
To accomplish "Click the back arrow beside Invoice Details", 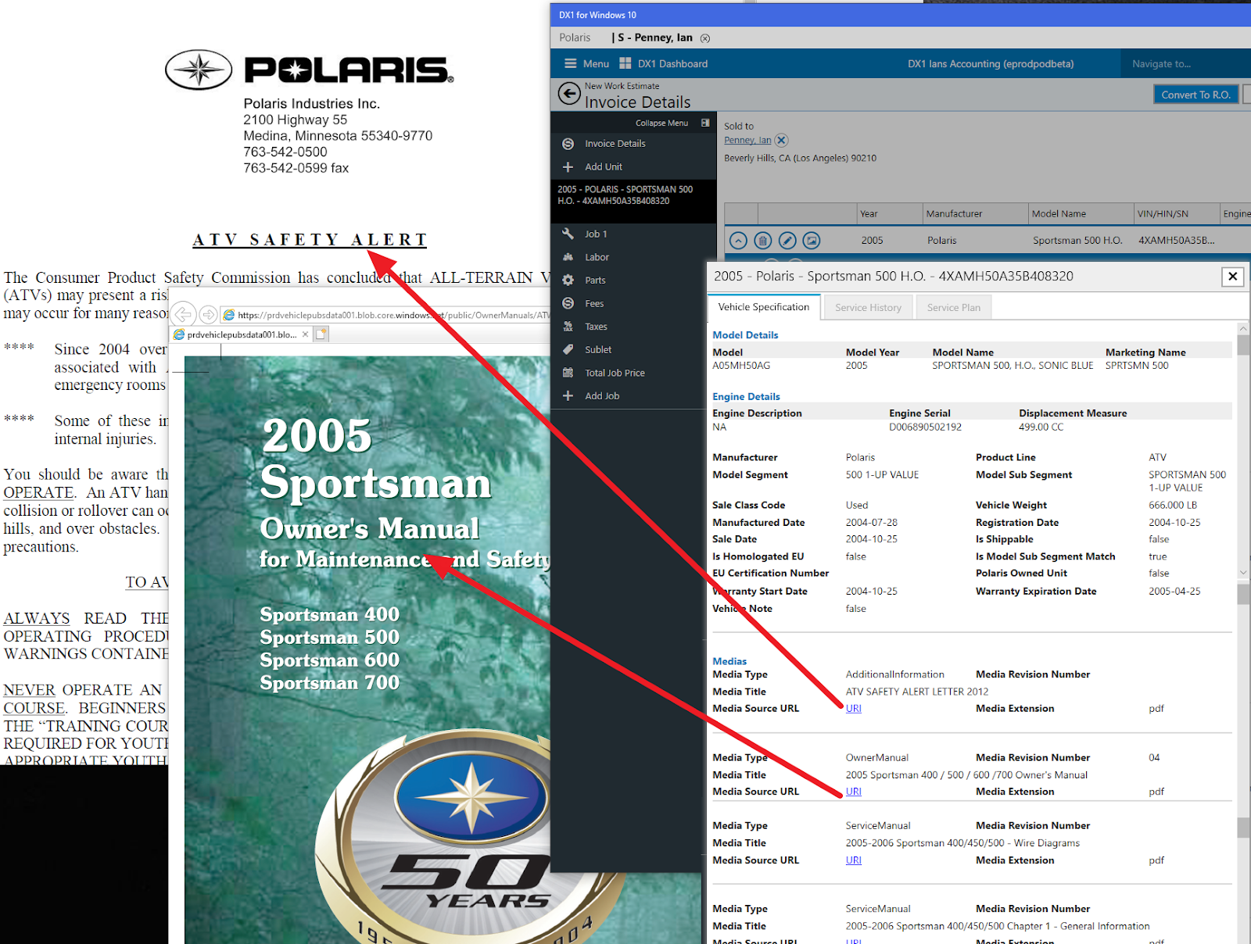I will tap(569, 95).
